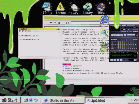
Task: Click the ADULT badge on homepage
Action: click(x=67, y=66)
